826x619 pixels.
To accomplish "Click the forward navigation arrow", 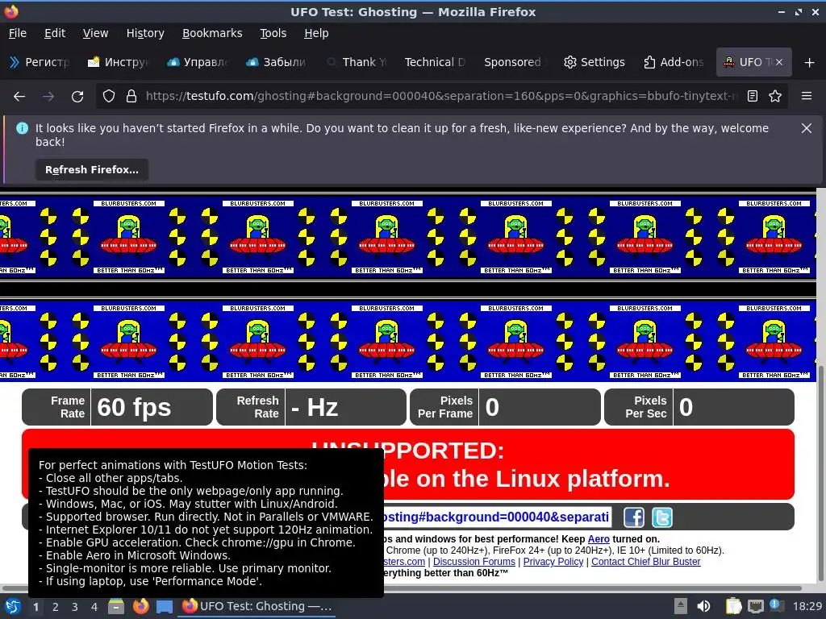I will (x=48, y=97).
